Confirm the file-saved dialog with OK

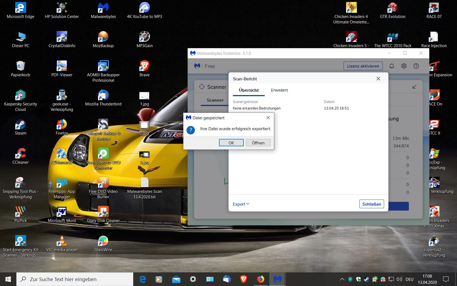(231, 143)
